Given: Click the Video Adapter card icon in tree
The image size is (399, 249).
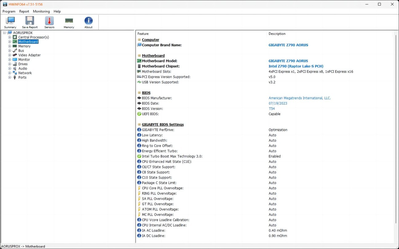Looking at the screenshot, I should tap(15, 55).
